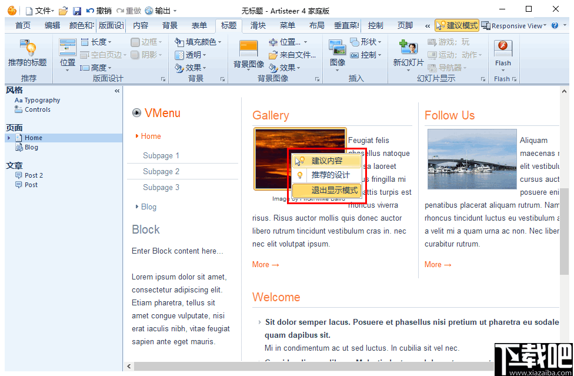This screenshot has width=574, height=376.
Task: Switch on Responsive View
Action: click(514, 25)
